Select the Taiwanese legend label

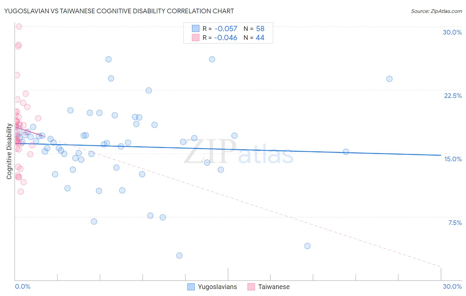(x=274, y=287)
